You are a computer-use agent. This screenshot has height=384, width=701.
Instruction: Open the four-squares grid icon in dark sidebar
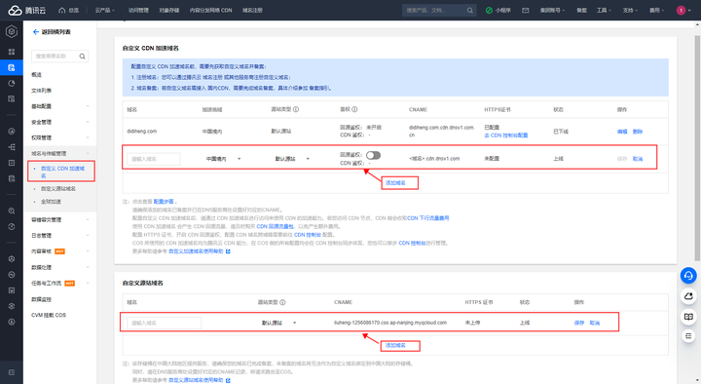12,52
